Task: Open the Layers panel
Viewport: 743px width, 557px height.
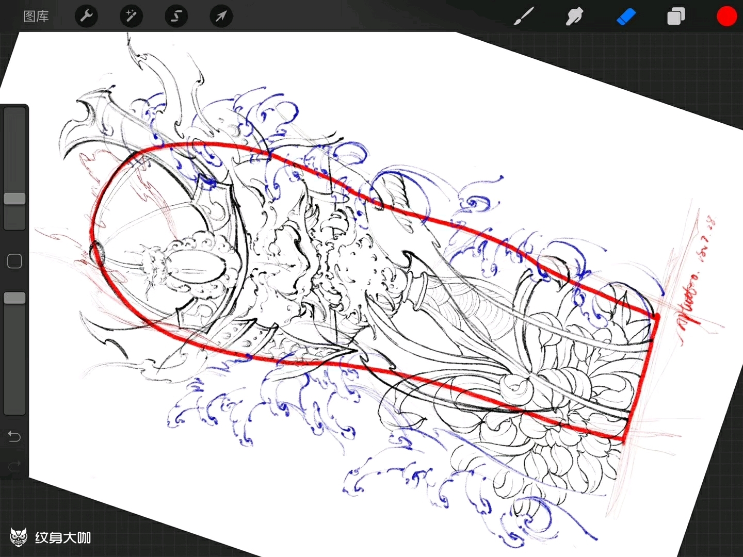Action: [676, 17]
